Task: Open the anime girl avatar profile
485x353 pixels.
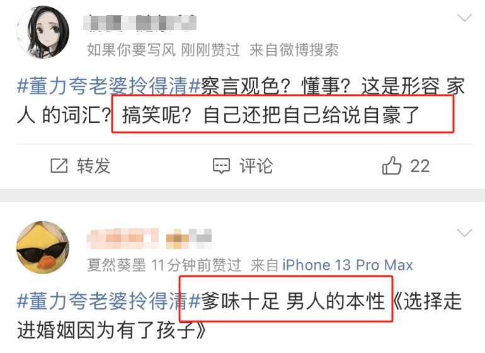Action: pyautogui.click(x=43, y=32)
